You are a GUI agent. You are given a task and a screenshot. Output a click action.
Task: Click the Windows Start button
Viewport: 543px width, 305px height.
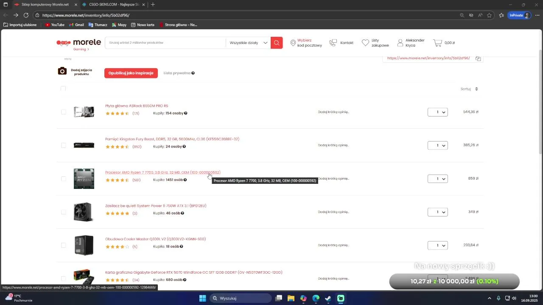[202, 298]
